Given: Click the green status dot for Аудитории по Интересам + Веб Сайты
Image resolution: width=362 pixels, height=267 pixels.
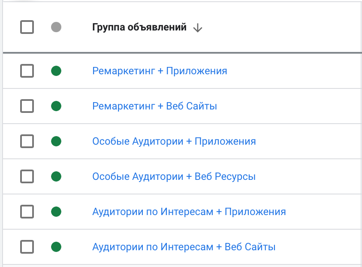Looking at the screenshot, I should coord(56,247).
